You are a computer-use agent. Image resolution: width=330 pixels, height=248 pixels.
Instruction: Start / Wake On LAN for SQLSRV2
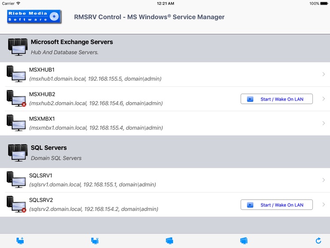pyautogui.click(x=277, y=204)
